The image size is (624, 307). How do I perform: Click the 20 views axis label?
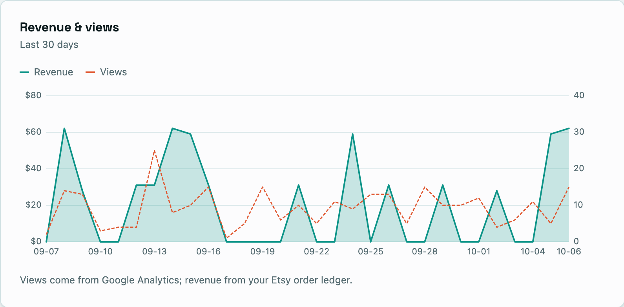(x=579, y=168)
